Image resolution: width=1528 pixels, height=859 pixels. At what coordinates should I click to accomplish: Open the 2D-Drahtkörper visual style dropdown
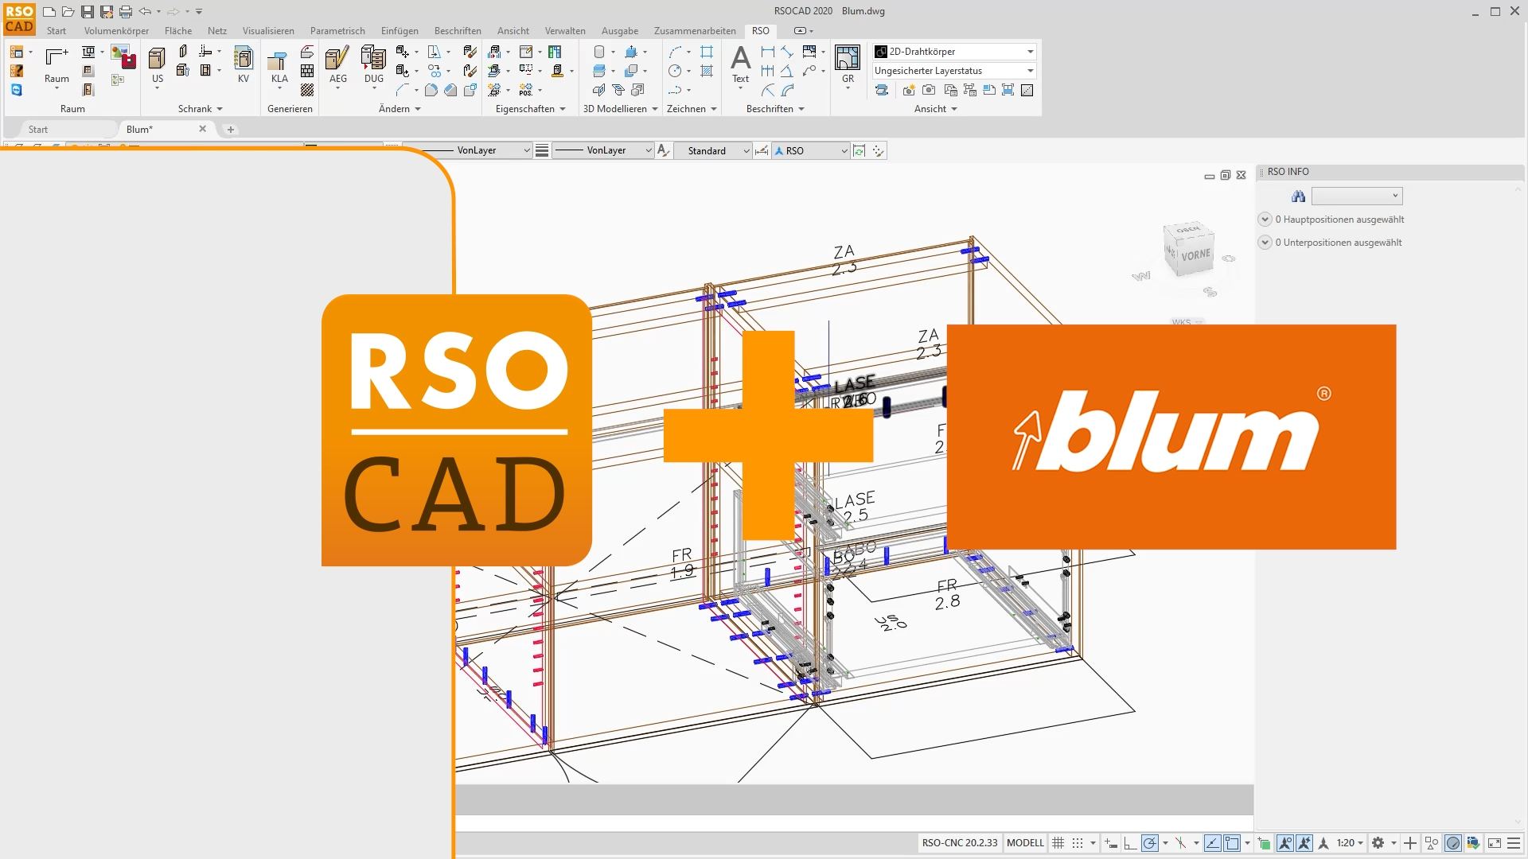click(1030, 52)
